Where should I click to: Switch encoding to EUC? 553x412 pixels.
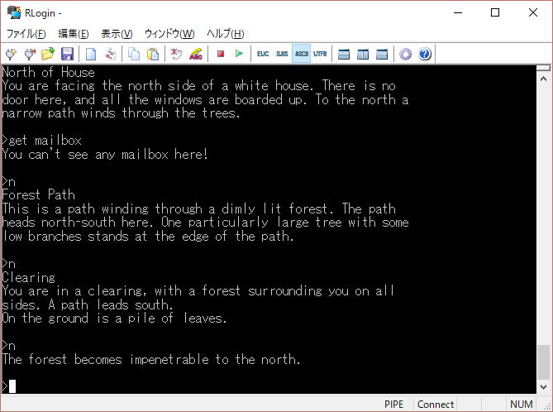263,54
